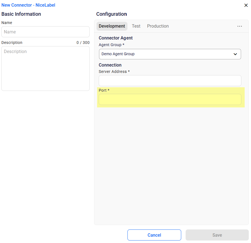
Task: Switch to the Test tab
Action: [136, 26]
